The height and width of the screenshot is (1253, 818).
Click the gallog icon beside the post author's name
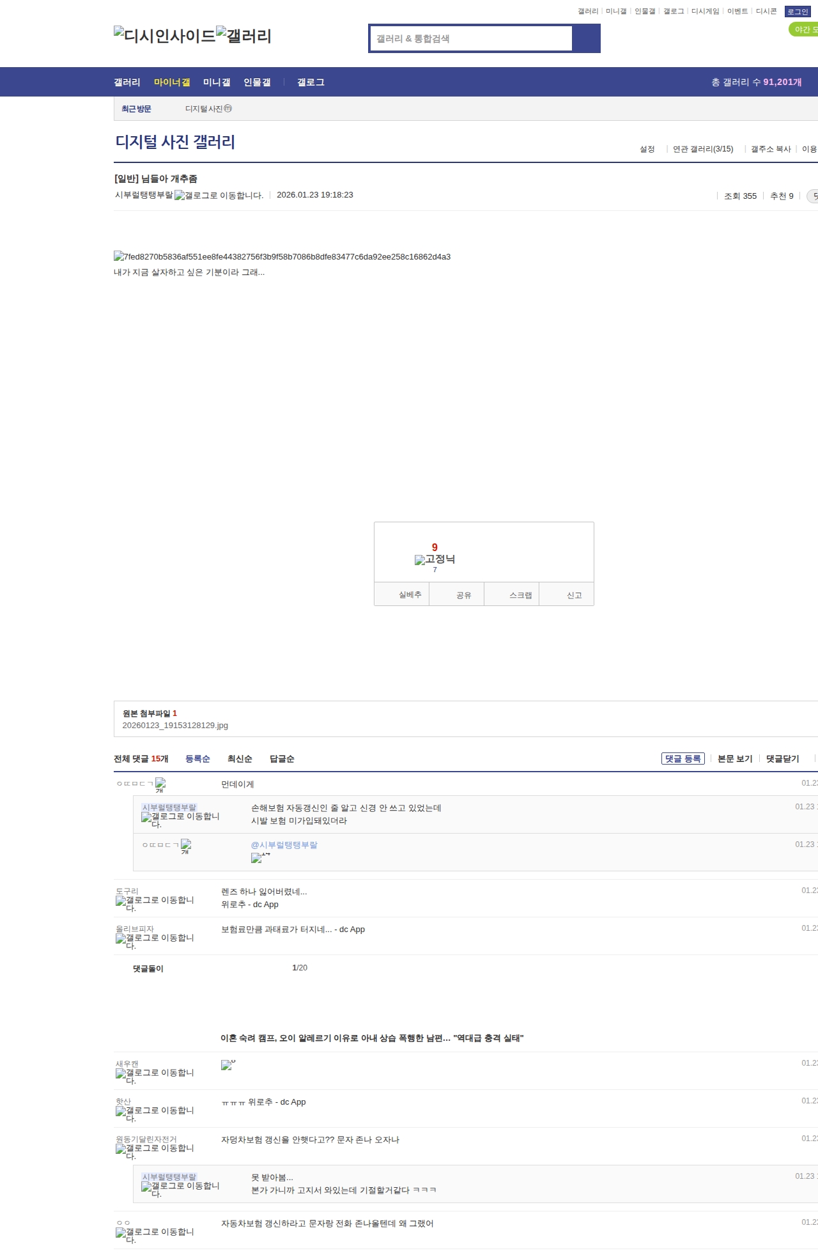(180, 196)
